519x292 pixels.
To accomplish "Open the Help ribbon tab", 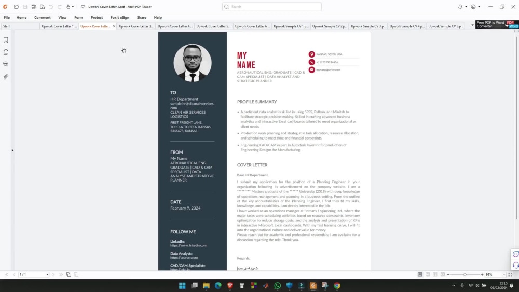I will [158, 17].
